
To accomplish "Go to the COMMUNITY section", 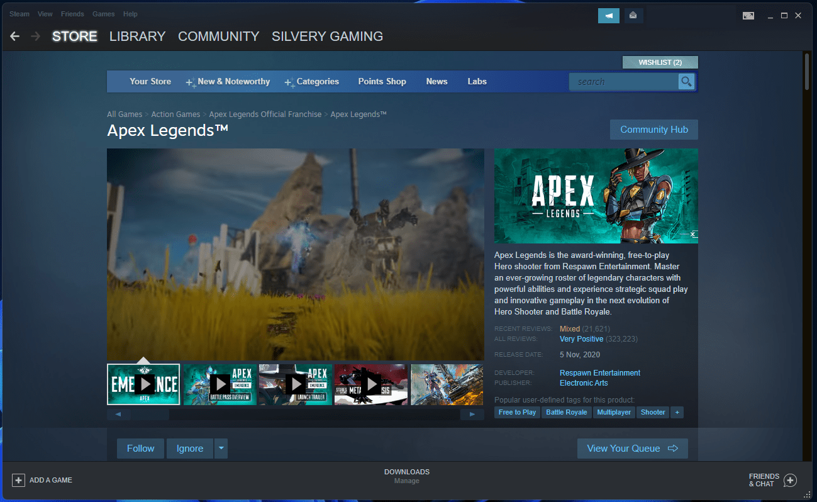I will [x=219, y=36].
